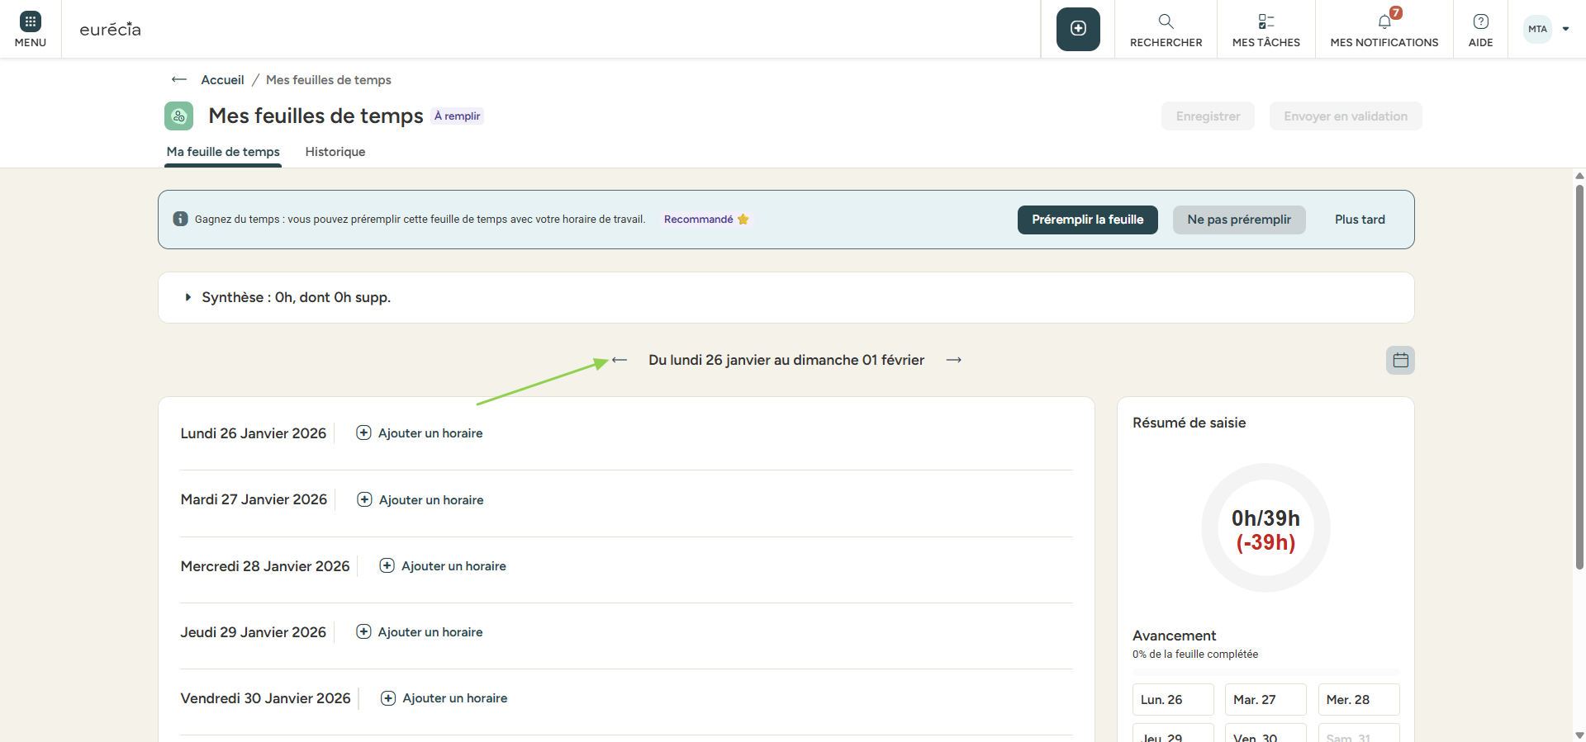Open the main MENU grid icon

pyautogui.click(x=31, y=22)
